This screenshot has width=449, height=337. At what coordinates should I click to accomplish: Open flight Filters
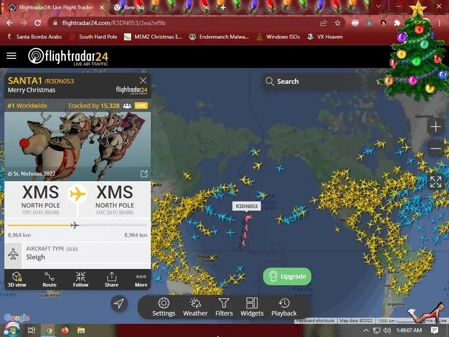(x=224, y=307)
